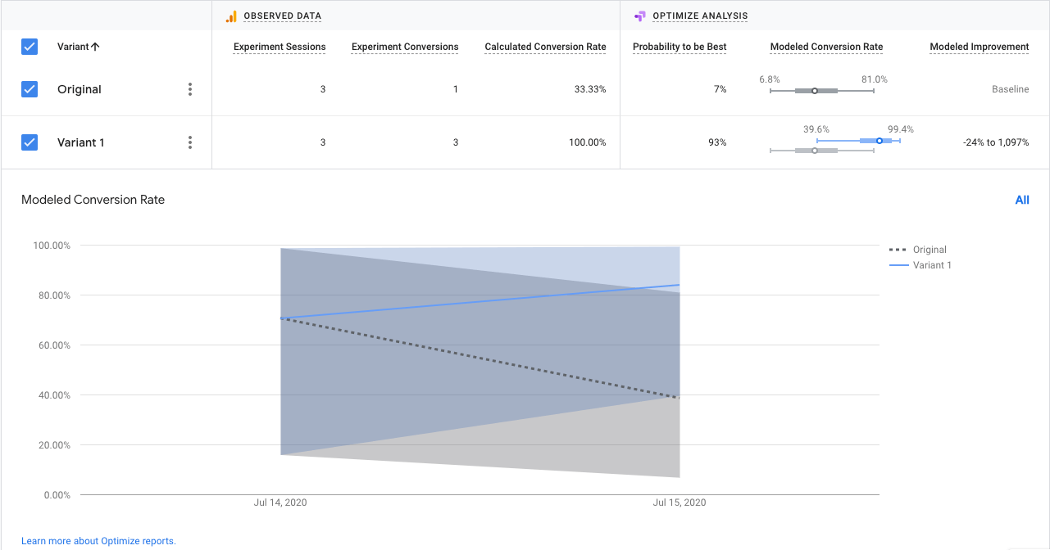Open the three-dot menu for Original

click(190, 89)
